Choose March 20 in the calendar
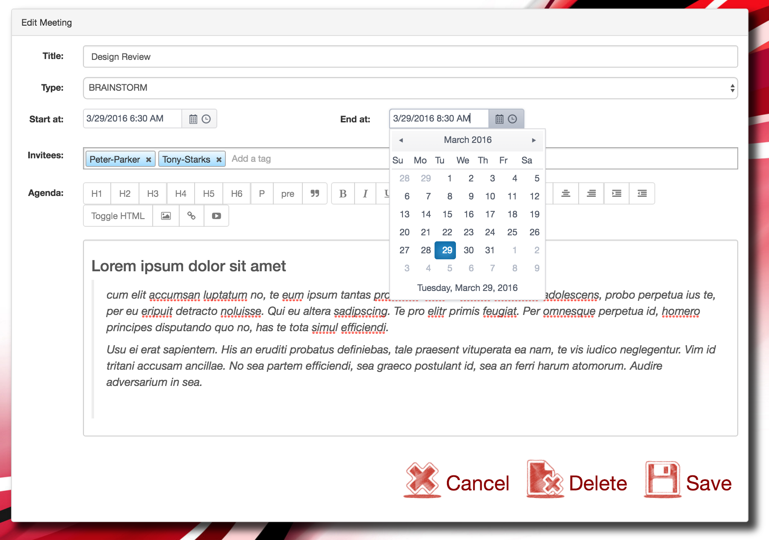This screenshot has width=769, height=540. point(405,232)
